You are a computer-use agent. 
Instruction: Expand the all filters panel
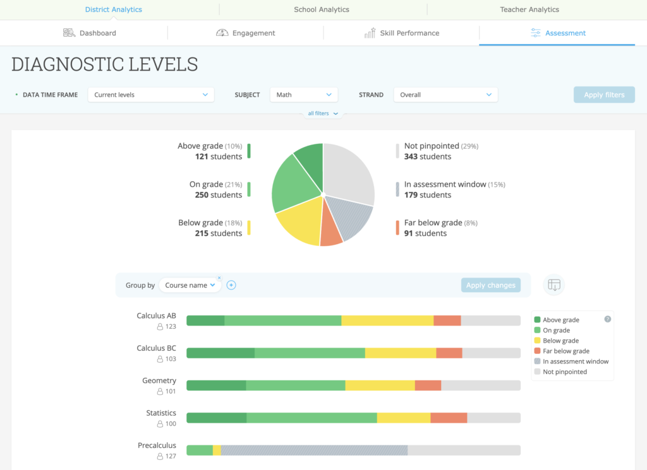point(323,113)
